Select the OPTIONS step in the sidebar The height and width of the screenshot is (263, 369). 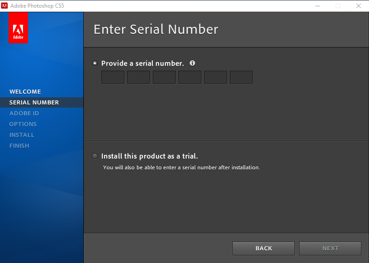[23, 124]
